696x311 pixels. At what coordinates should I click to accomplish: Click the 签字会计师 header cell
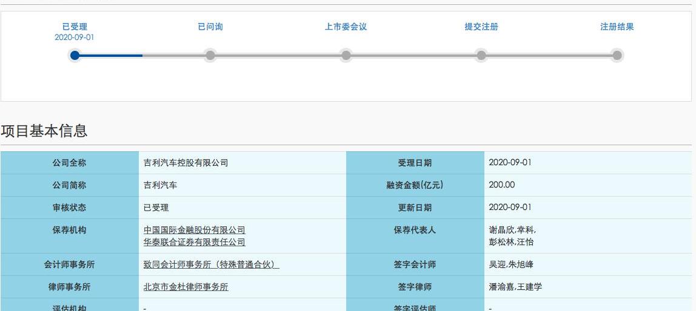pos(415,264)
